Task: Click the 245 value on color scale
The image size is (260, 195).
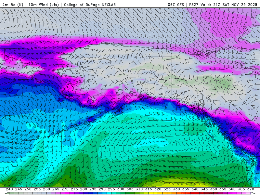Action: click(x=19, y=189)
